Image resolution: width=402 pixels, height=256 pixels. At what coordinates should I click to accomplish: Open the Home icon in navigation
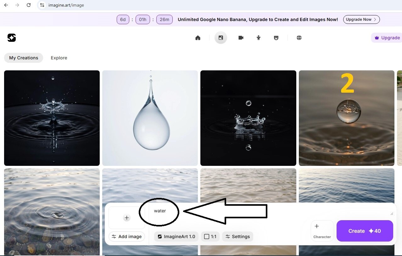[x=198, y=38]
